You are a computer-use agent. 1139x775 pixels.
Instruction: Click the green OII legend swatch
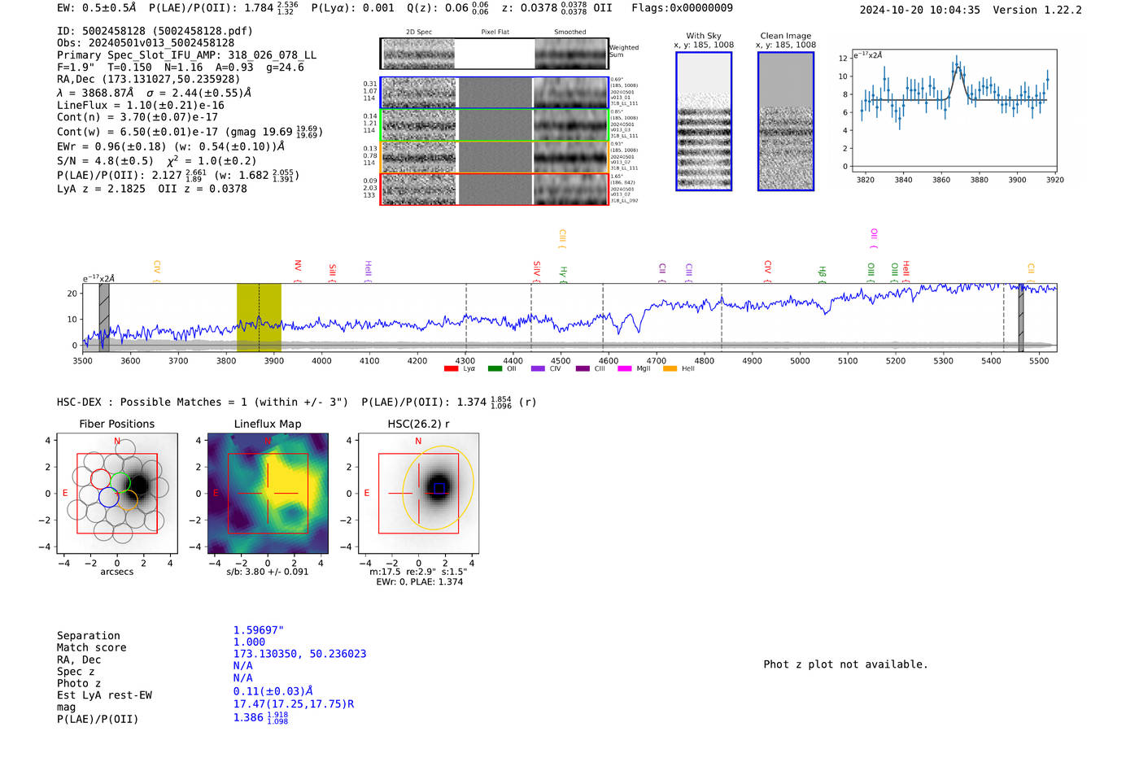point(495,368)
